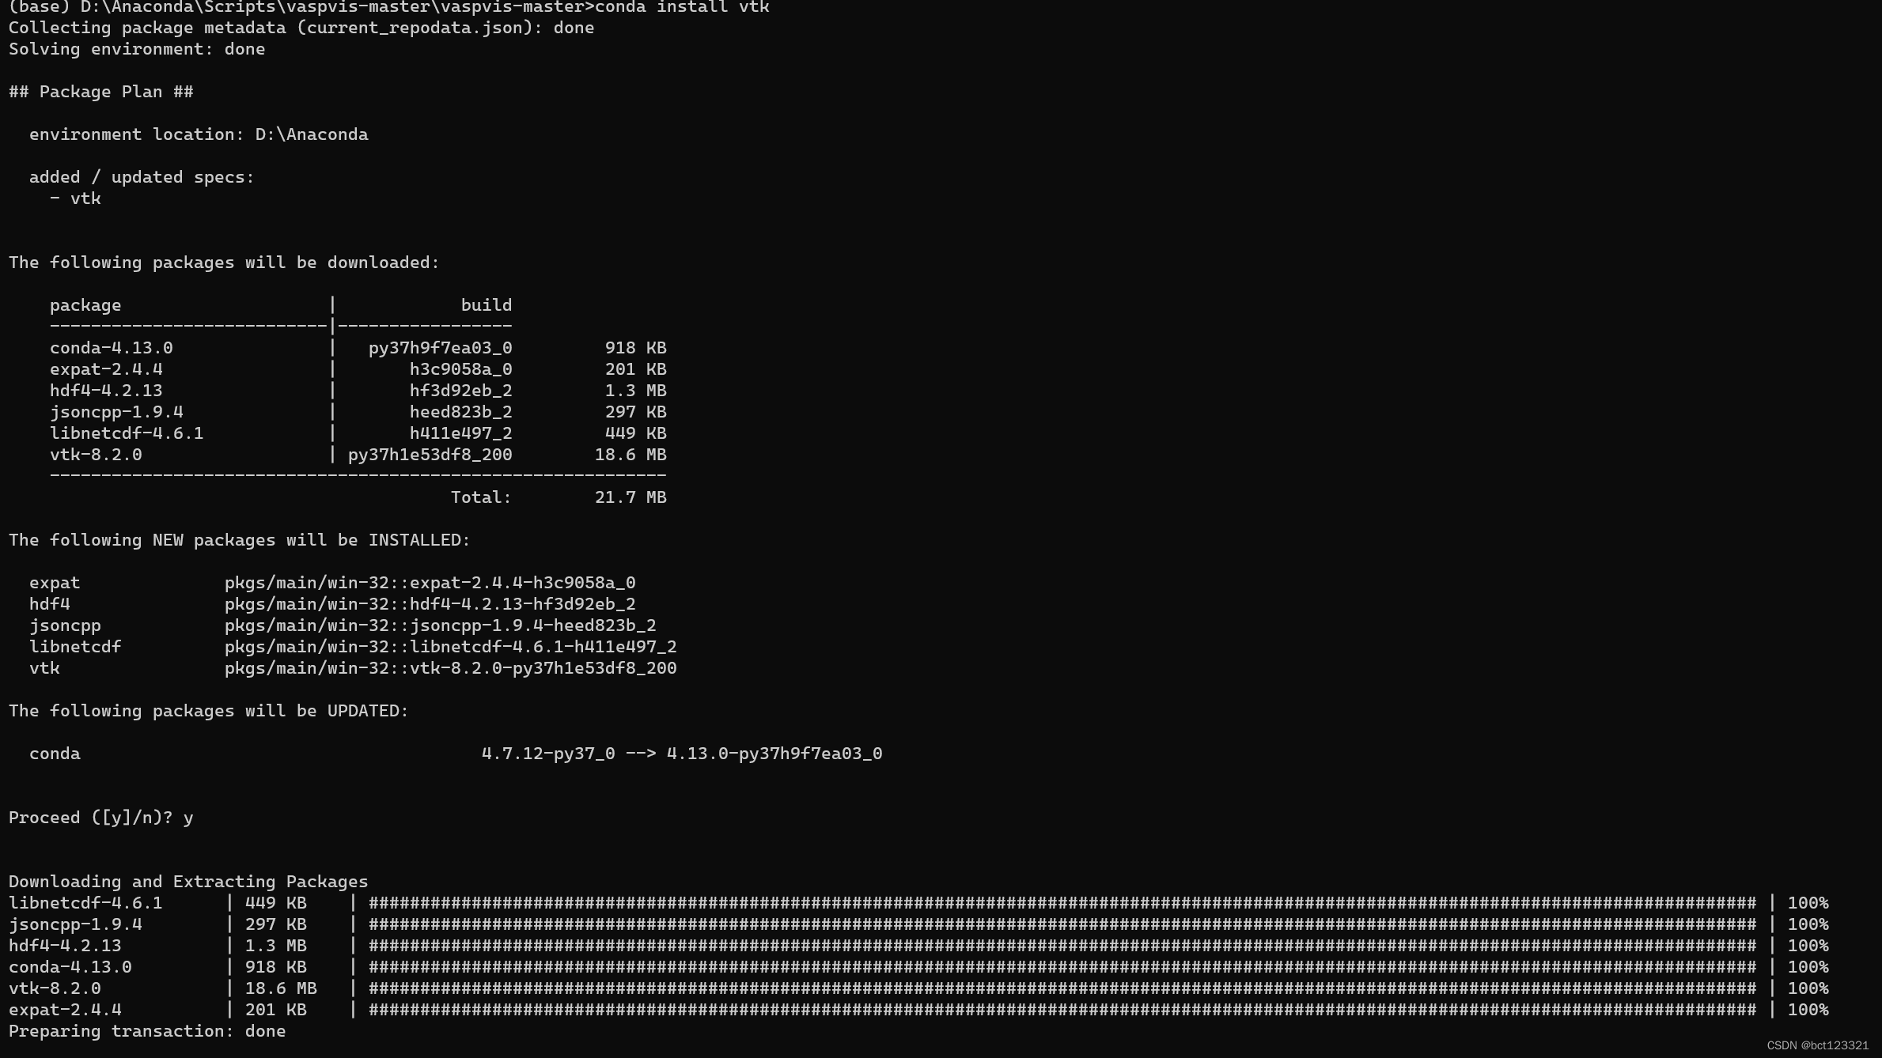The image size is (1882, 1058).
Task: Select the vtk spec under added/updated specs
Action: click(77, 198)
